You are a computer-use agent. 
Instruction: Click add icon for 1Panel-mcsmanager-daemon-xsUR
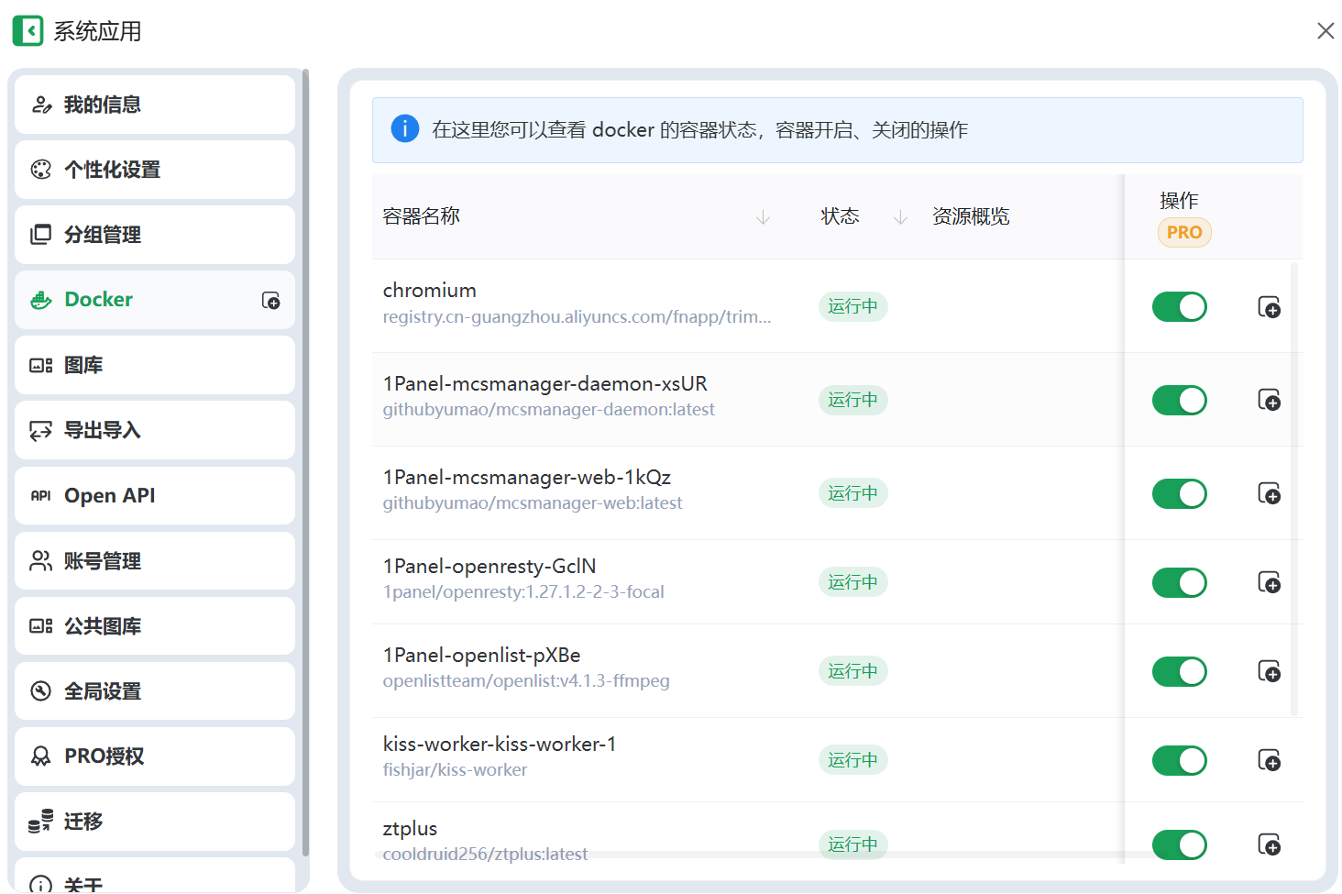(1269, 401)
